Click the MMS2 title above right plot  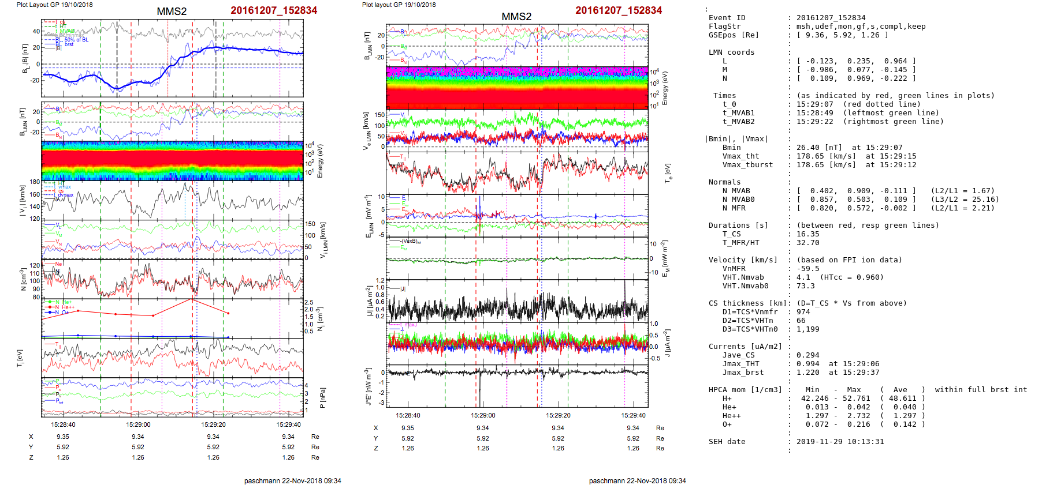click(x=516, y=17)
